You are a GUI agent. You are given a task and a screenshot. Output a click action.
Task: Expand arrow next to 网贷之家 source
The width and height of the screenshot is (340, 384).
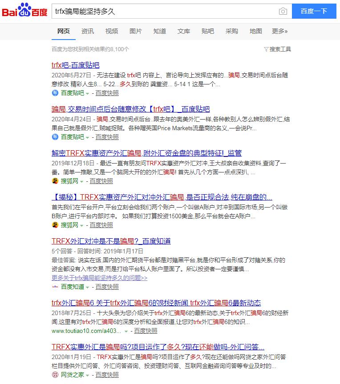(88, 376)
